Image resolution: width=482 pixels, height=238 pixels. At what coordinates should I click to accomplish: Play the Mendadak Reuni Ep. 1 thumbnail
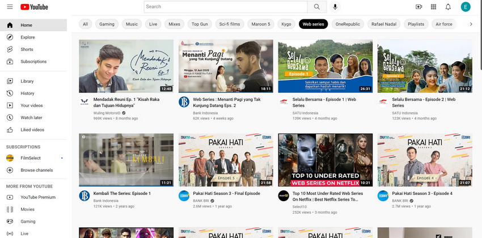[126, 66]
